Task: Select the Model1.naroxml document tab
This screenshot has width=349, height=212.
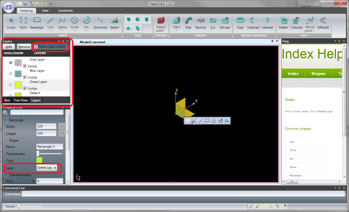Action: (92, 42)
